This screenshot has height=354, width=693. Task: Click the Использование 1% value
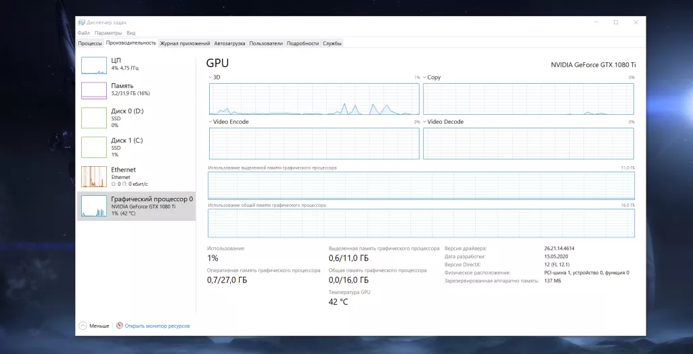tap(213, 258)
